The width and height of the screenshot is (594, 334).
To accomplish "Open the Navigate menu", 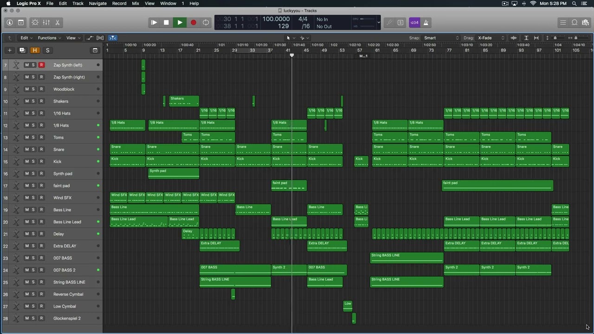I will point(97,3).
